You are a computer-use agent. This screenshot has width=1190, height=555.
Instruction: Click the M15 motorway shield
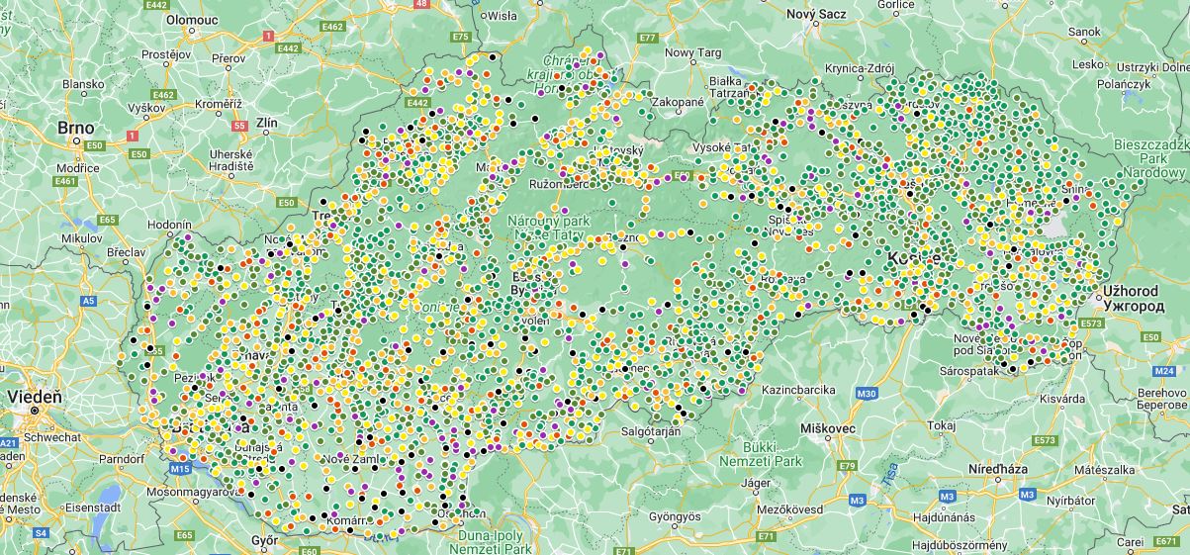tap(179, 468)
